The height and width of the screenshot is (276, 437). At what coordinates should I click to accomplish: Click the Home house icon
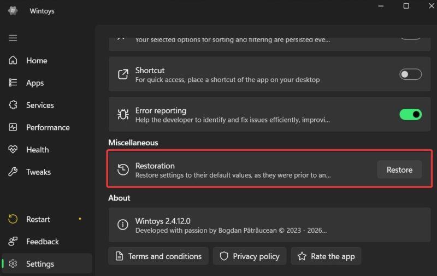[13, 60]
